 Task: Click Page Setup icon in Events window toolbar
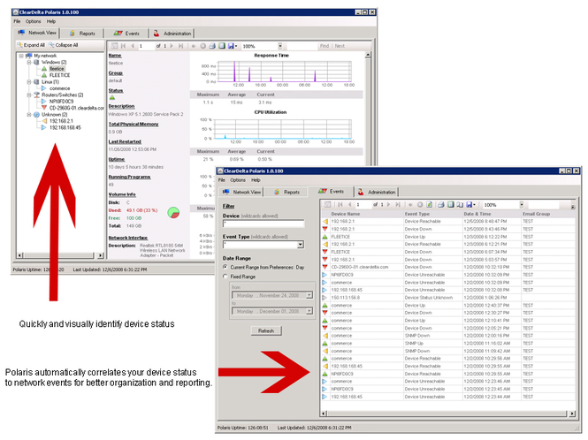[460, 205]
